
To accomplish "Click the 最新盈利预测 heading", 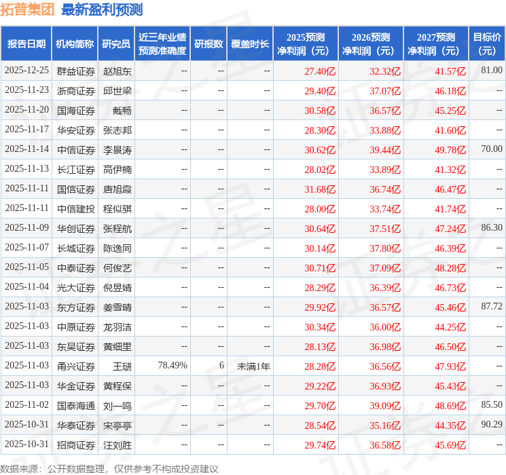I will (102, 9).
